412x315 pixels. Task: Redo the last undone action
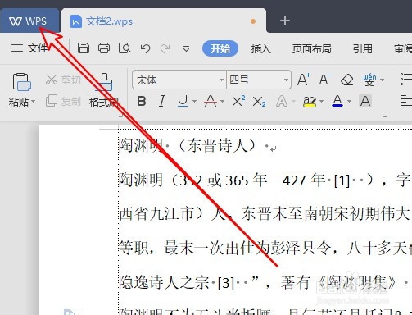[x=165, y=48]
